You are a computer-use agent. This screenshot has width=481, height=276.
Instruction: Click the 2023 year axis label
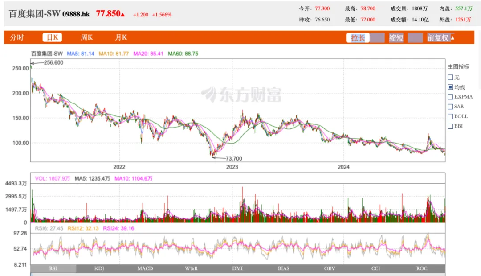(x=232, y=167)
